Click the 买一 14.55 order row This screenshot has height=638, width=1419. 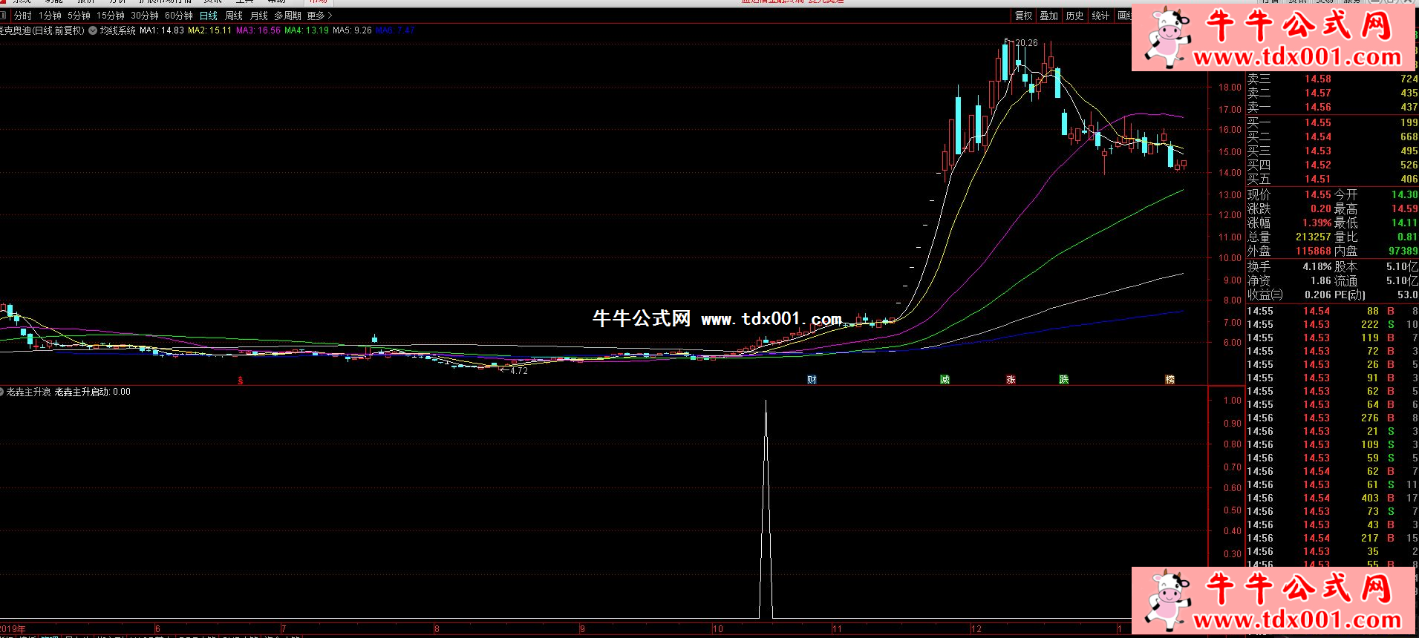[x=1332, y=122]
